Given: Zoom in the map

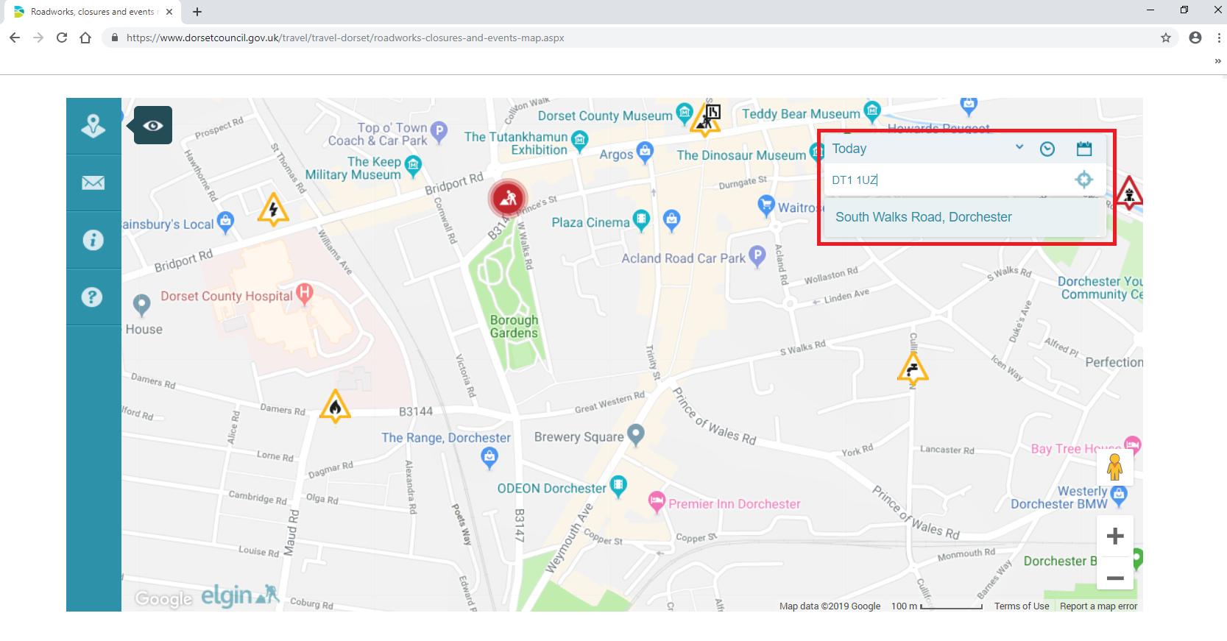Looking at the screenshot, I should click(x=1115, y=536).
